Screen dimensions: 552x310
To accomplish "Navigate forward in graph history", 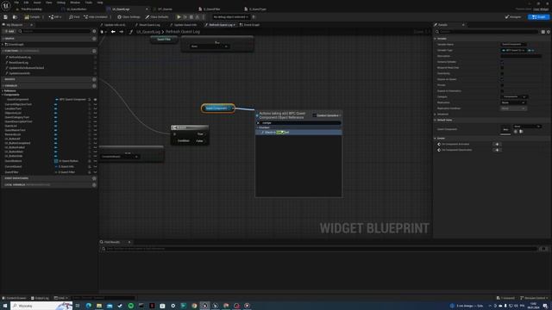I will coord(122,32).
